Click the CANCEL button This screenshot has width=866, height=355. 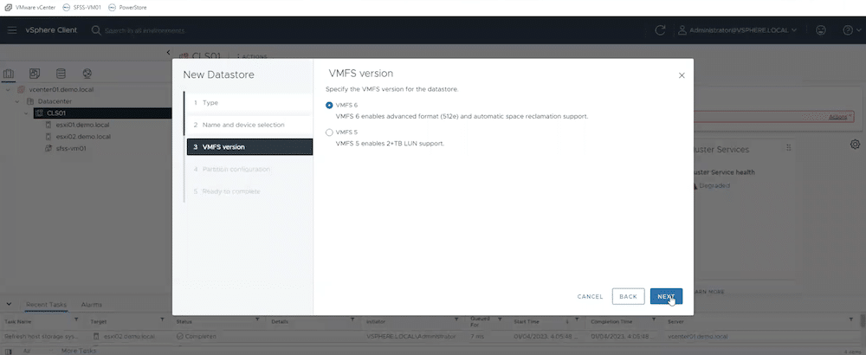pos(590,296)
